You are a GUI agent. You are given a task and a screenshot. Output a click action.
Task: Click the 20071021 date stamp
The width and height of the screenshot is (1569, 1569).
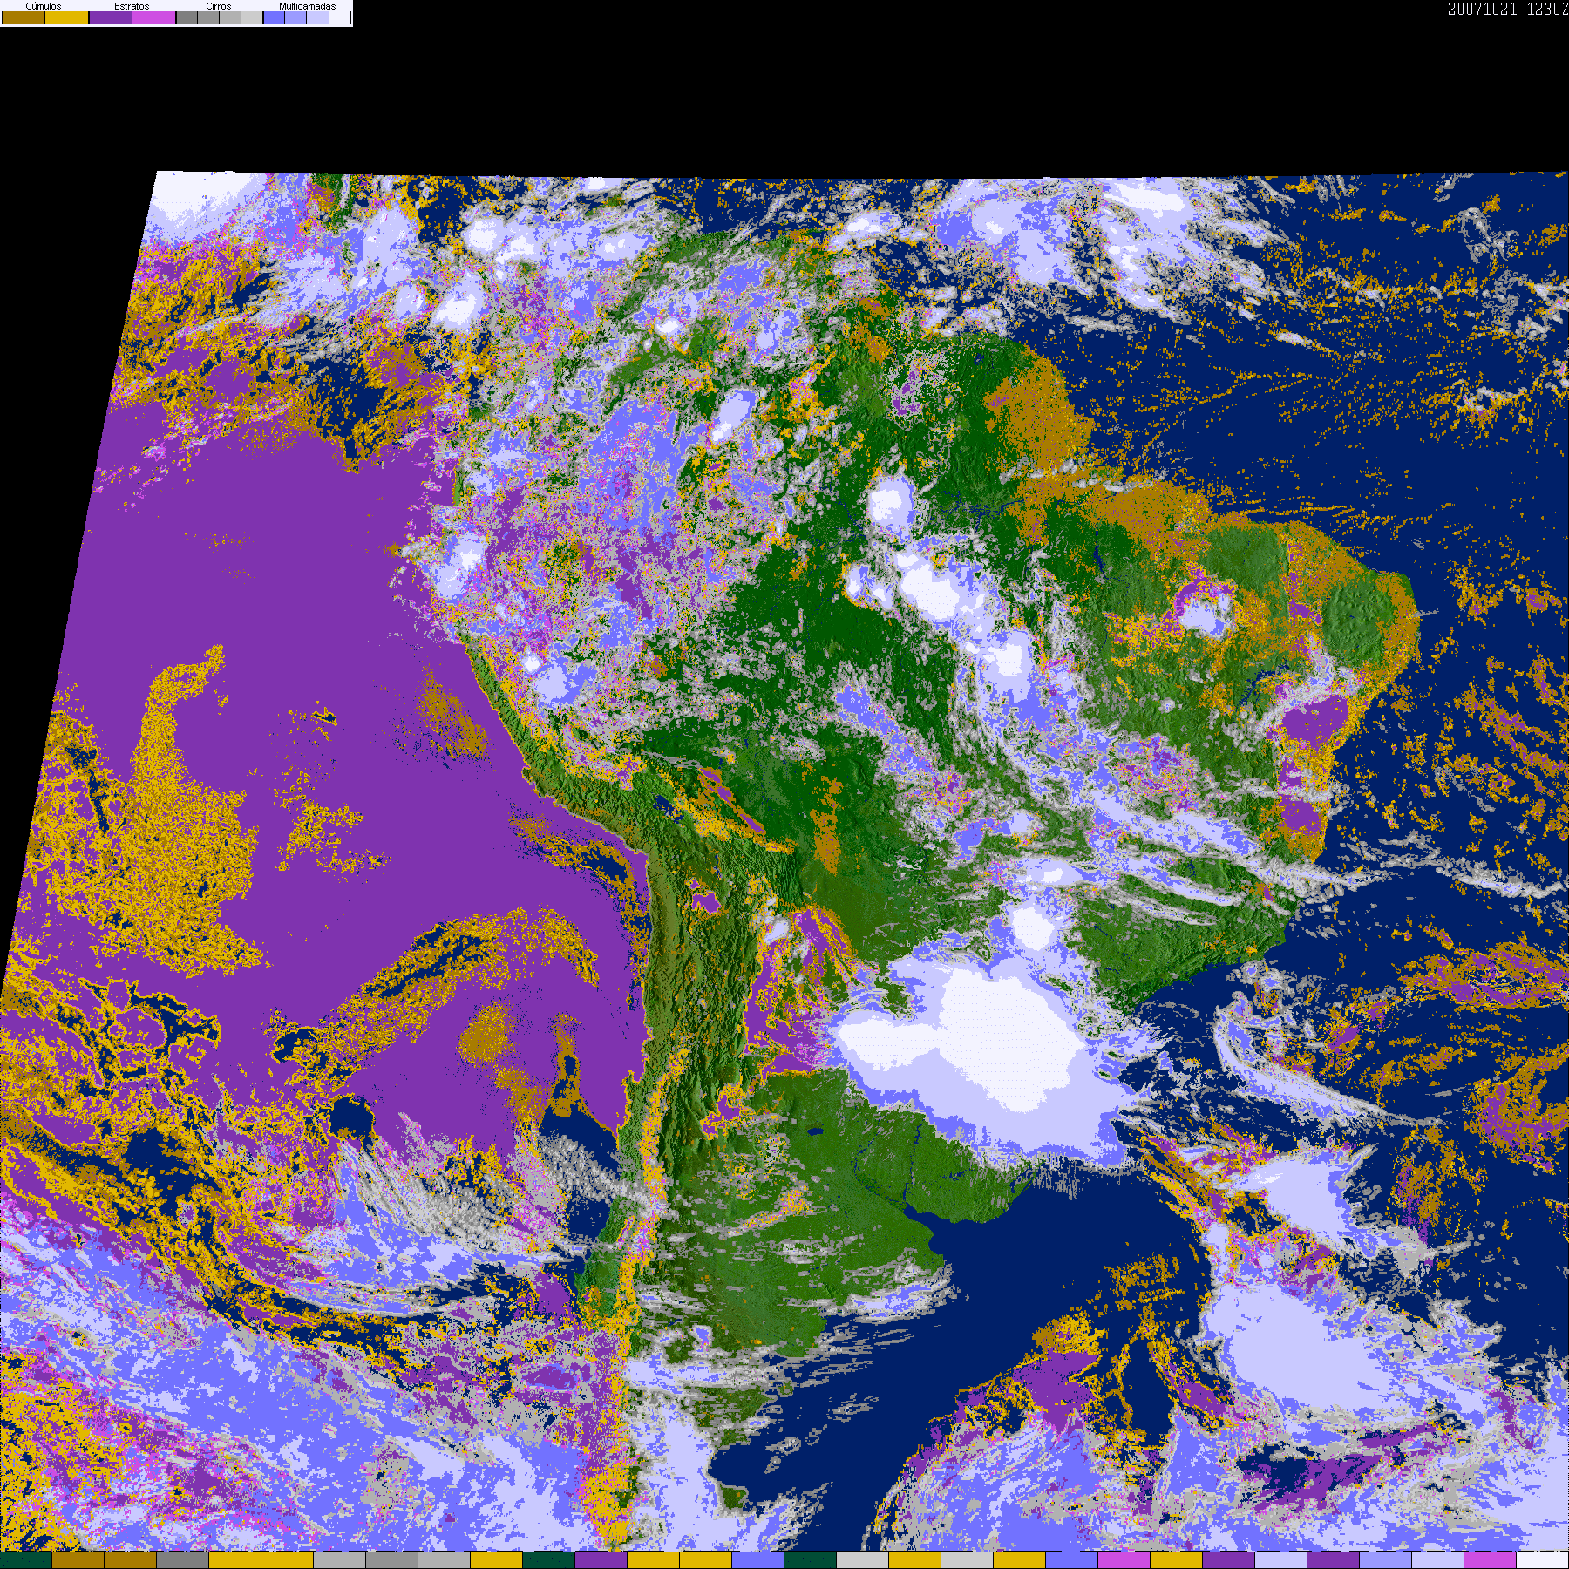(1482, 10)
